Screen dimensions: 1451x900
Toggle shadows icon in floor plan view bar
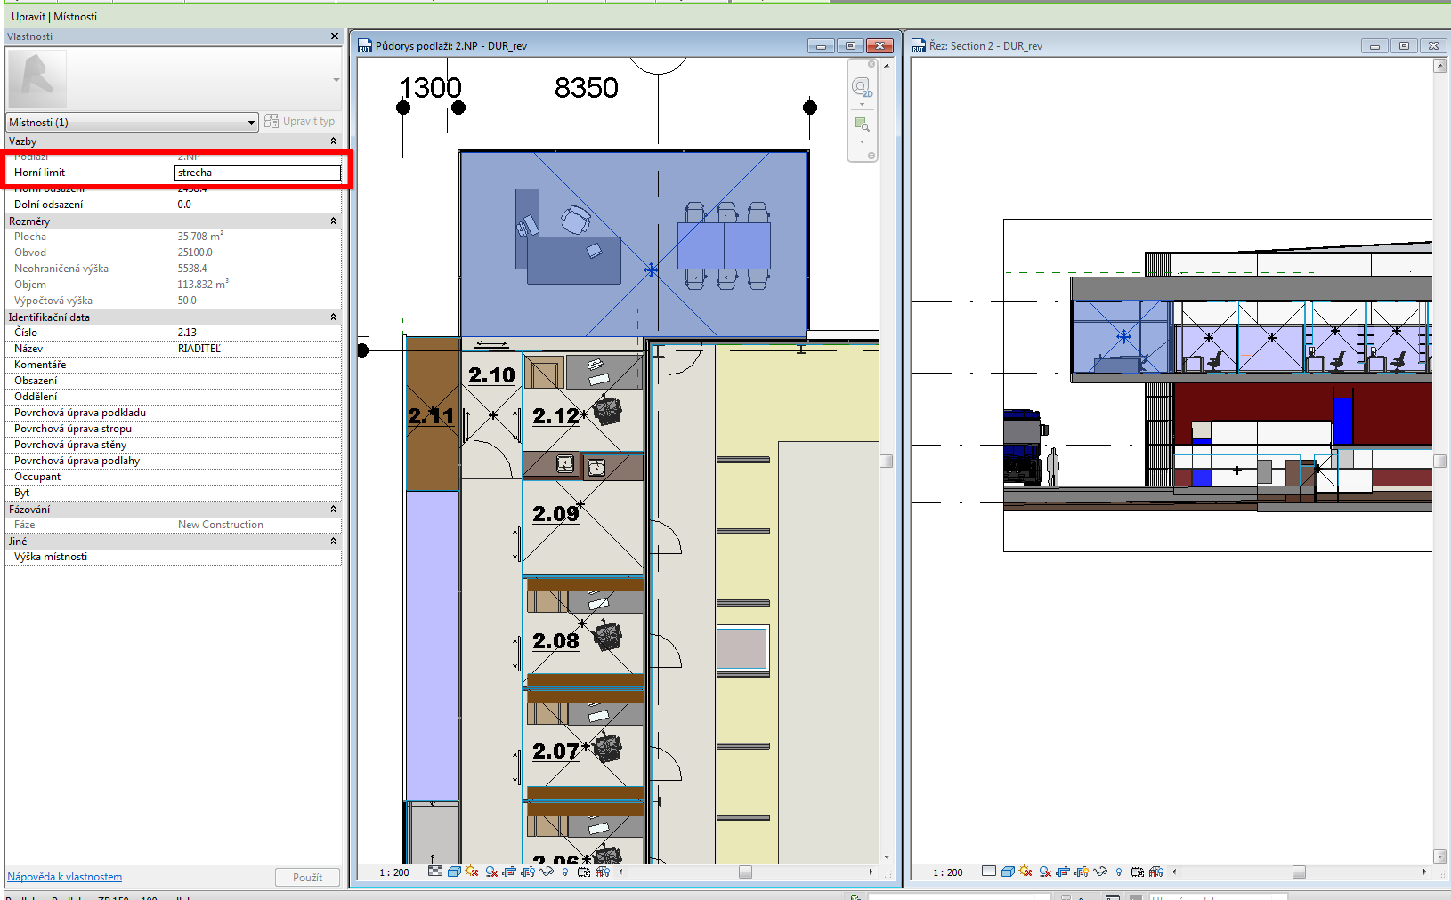pyautogui.click(x=491, y=872)
